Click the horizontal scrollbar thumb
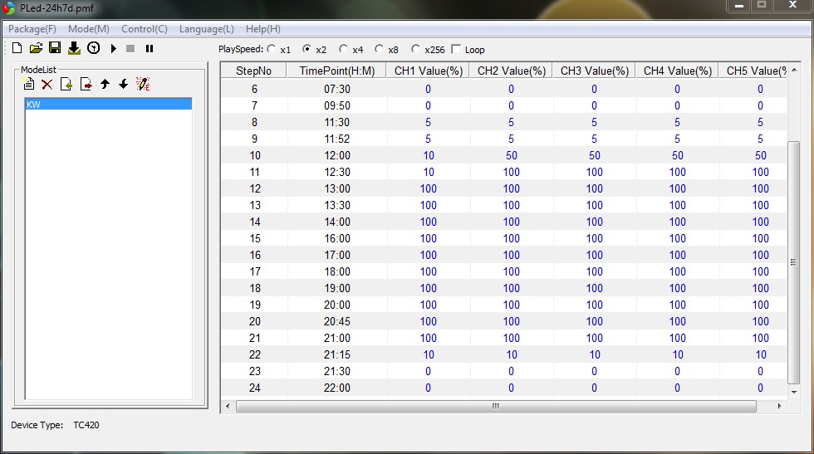814x454 pixels. 496,406
